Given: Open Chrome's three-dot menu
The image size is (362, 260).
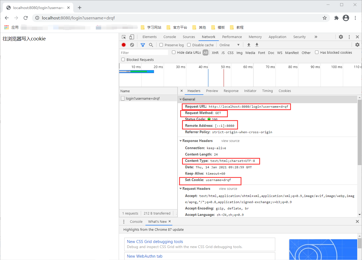Looking at the screenshot, I should click(355, 18).
